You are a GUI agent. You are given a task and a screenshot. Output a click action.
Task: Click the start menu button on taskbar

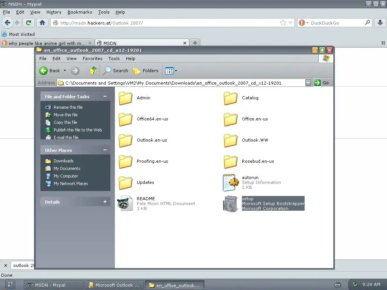(x=10, y=285)
